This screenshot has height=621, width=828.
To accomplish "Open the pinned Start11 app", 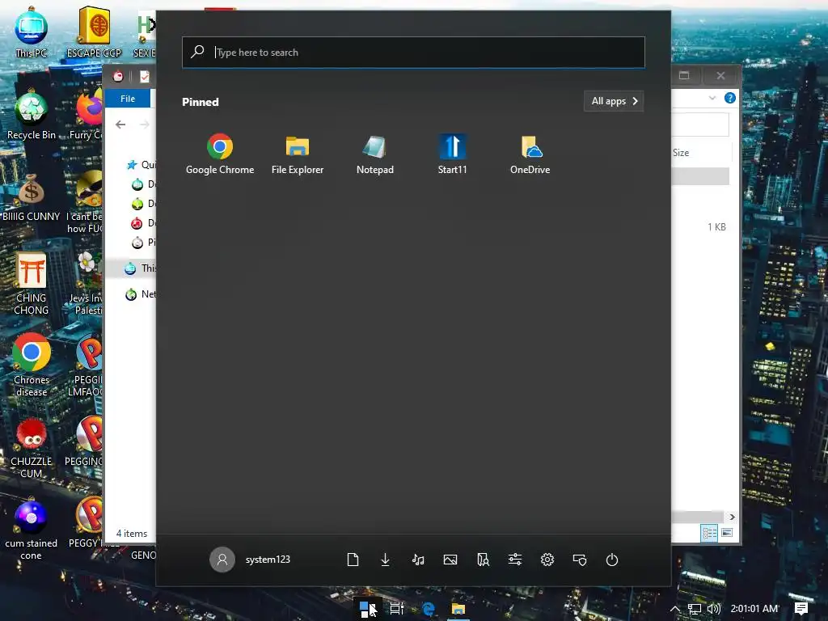I will point(452,154).
